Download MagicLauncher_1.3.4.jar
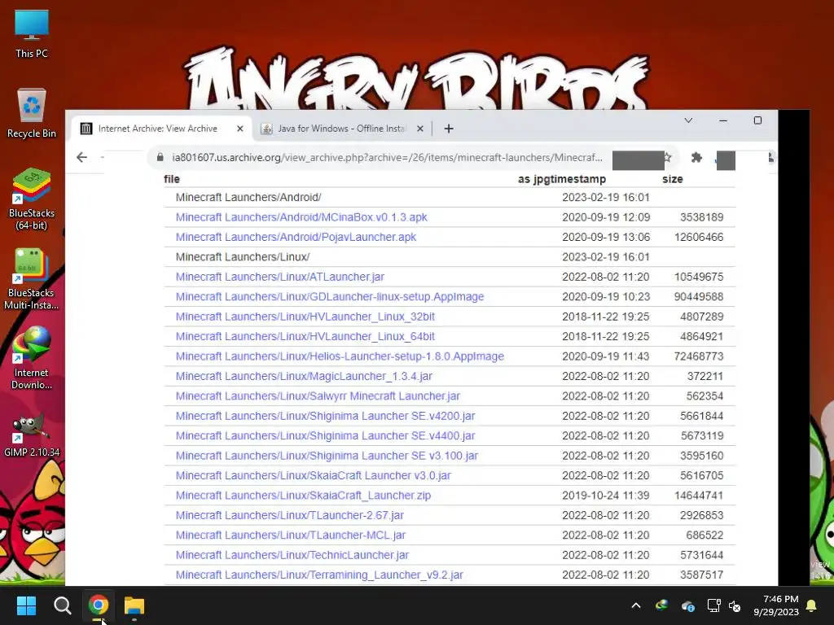Image resolution: width=834 pixels, height=625 pixels. (304, 376)
